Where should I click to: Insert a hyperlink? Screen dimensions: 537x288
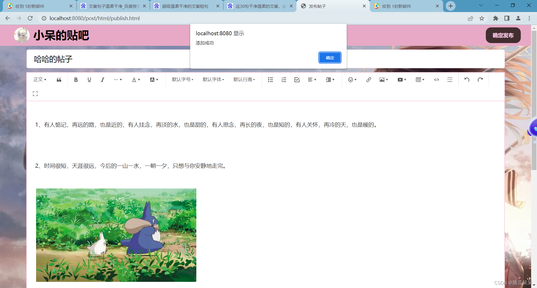tap(369, 80)
